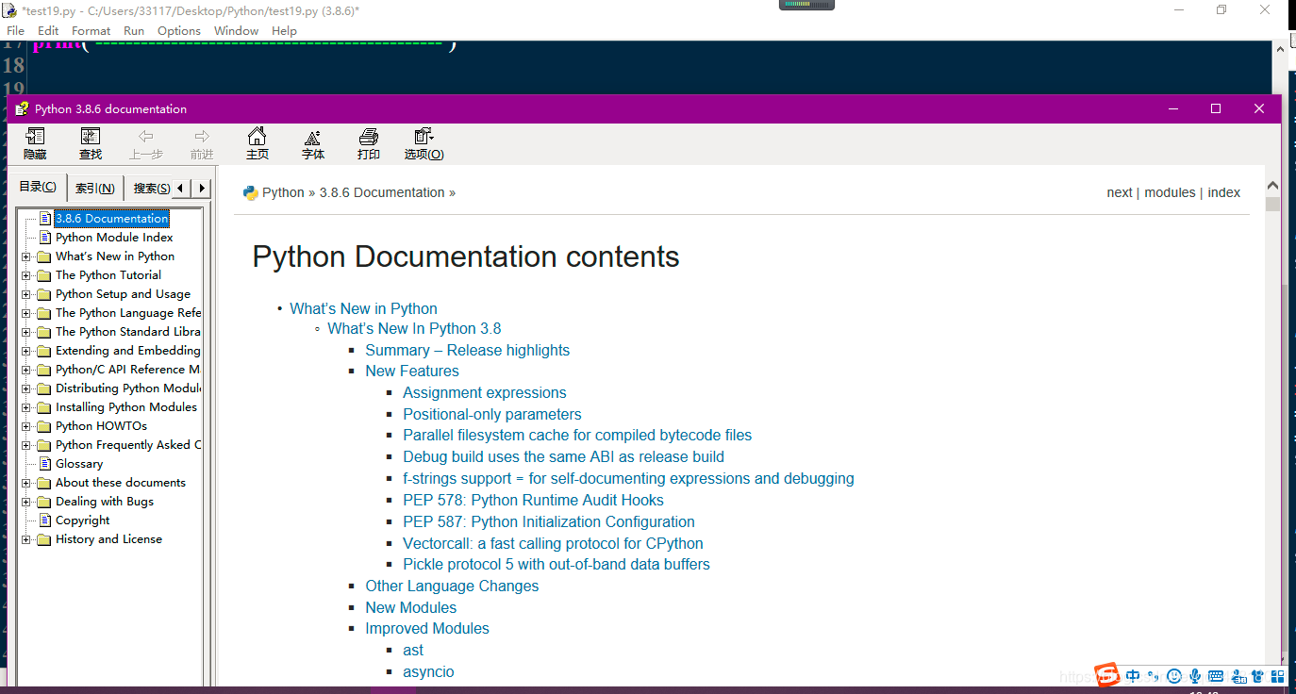Click the Print (打印) toolbar icon
Image resolution: width=1296 pixels, height=694 pixels.
pos(369,137)
